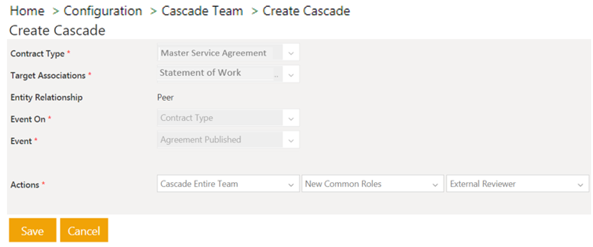Click the Cascade Entire Team chevron

point(291,185)
